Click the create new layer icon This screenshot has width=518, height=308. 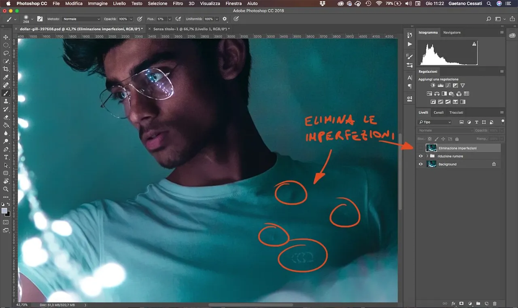tap(486, 304)
